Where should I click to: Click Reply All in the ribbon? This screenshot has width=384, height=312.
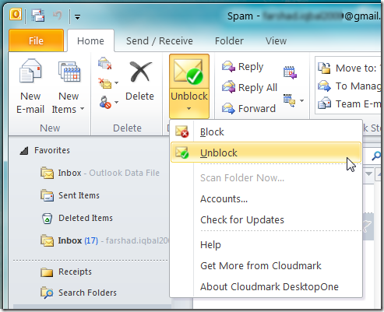[x=249, y=87]
